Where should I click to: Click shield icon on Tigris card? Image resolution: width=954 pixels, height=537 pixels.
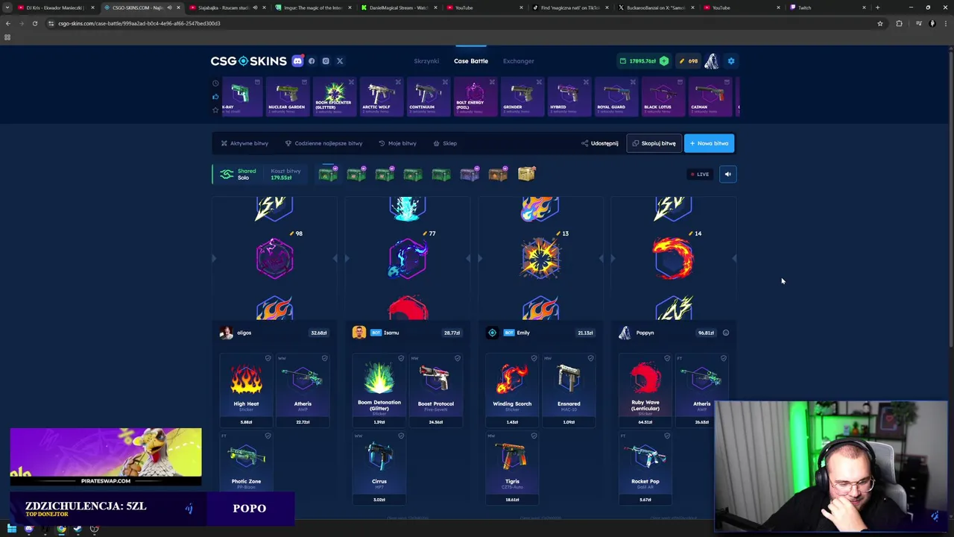pos(534,436)
